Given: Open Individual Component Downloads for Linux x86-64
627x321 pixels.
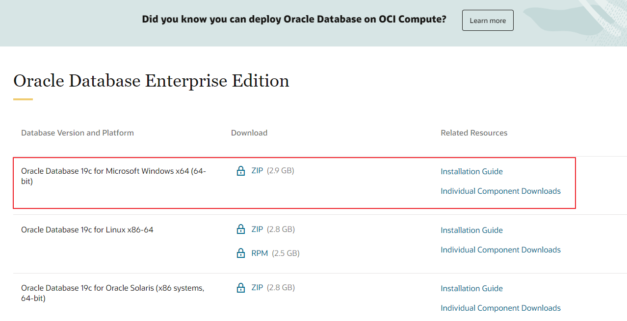Looking at the screenshot, I should click(x=500, y=250).
